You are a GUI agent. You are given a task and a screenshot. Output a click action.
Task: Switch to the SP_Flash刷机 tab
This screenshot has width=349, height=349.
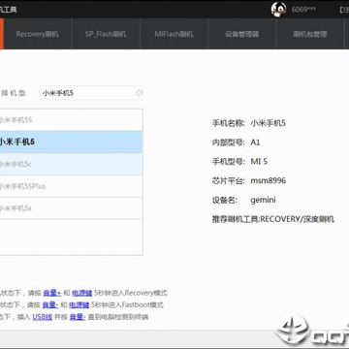click(106, 34)
